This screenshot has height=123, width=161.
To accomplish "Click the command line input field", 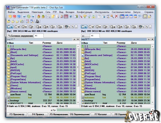I will point(103,110).
